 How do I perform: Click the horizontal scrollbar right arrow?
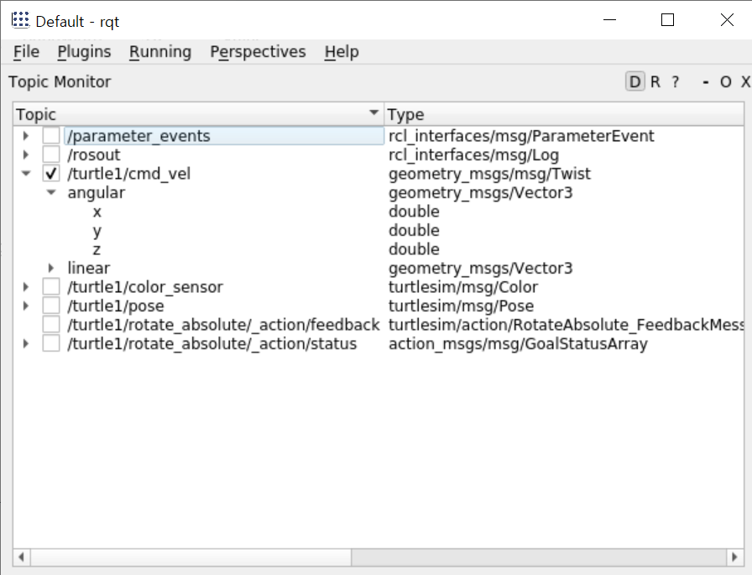(x=734, y=557)
